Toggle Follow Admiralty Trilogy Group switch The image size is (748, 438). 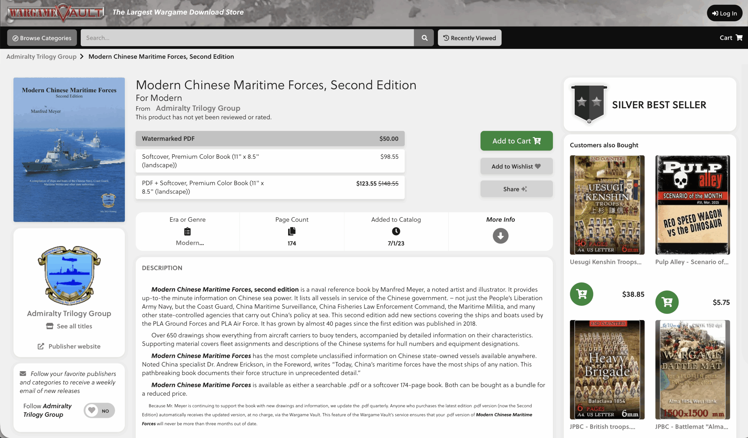99,411
